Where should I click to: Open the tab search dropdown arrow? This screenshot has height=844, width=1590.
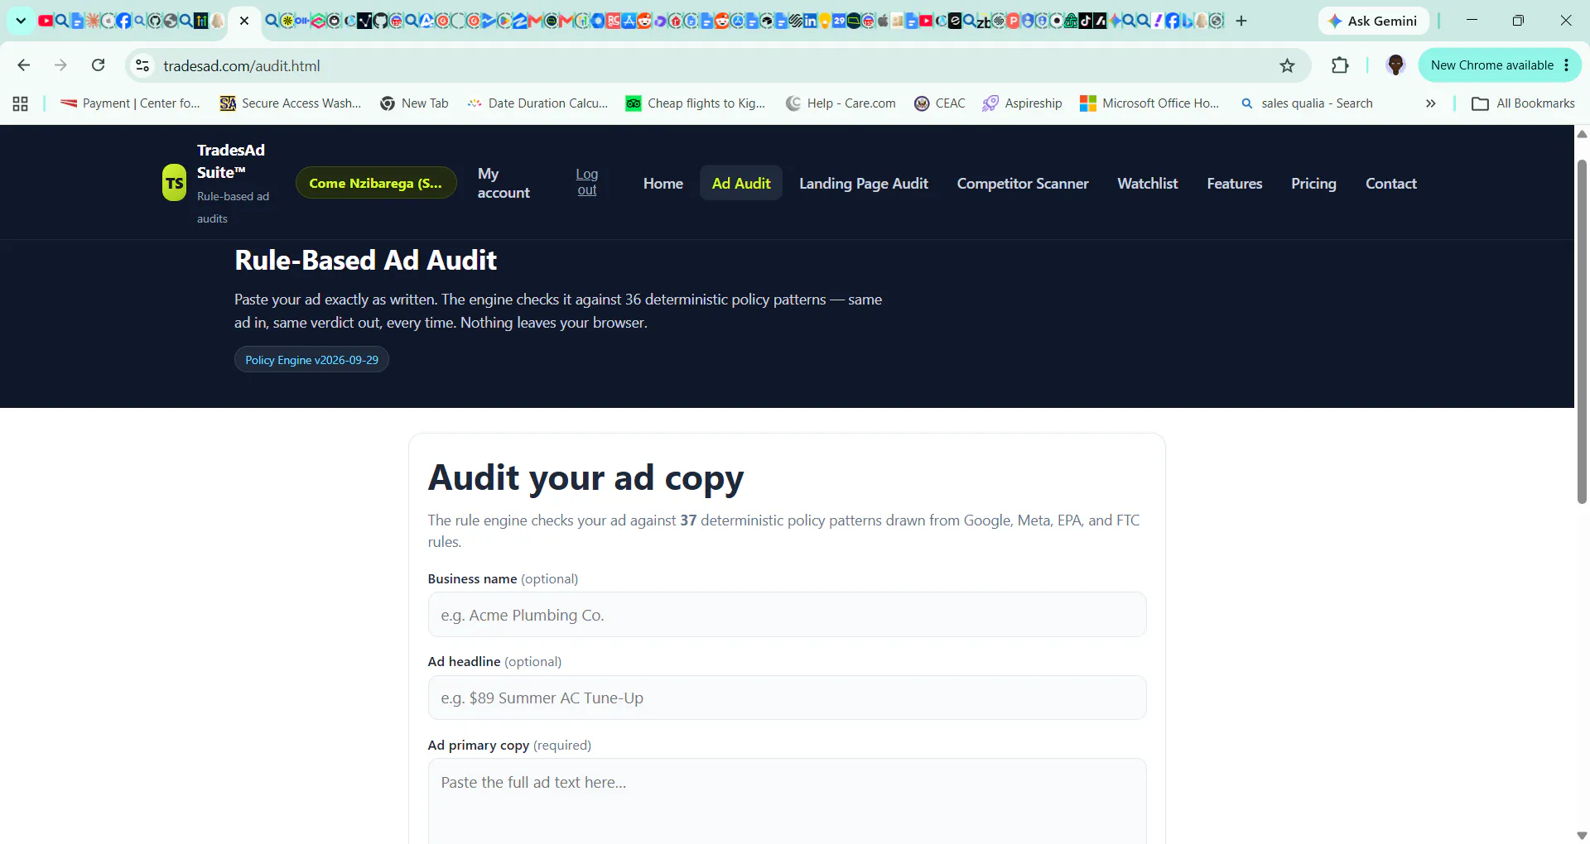coord(21,21)
